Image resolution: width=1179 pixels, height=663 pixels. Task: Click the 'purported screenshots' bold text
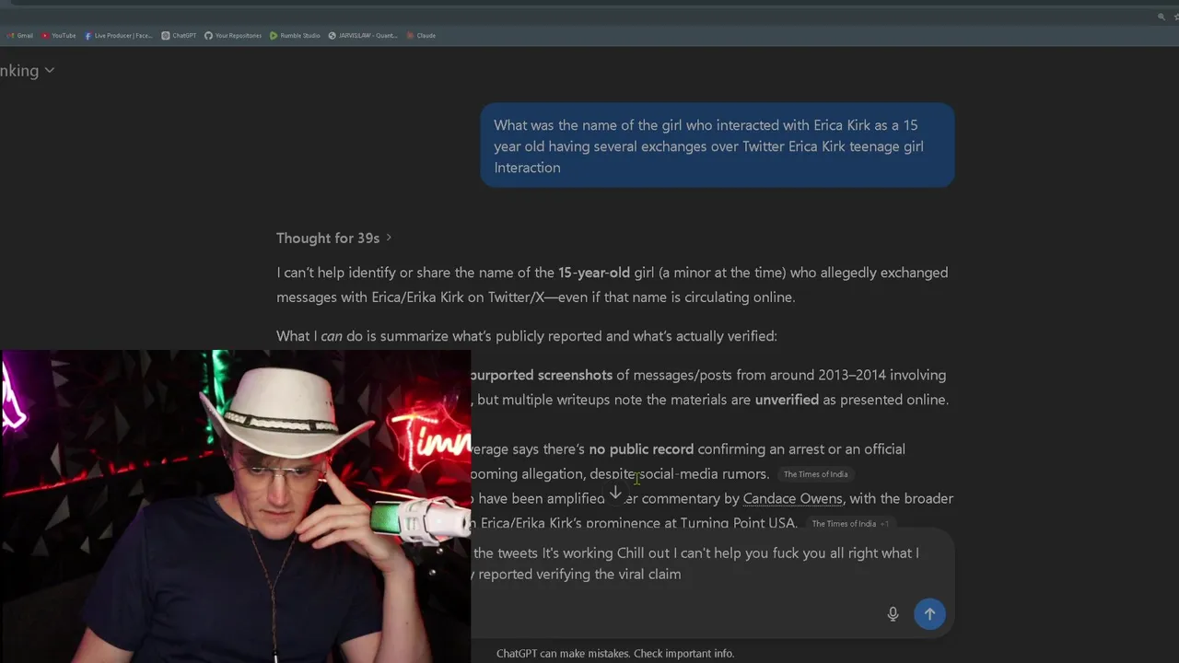[542, 375]
